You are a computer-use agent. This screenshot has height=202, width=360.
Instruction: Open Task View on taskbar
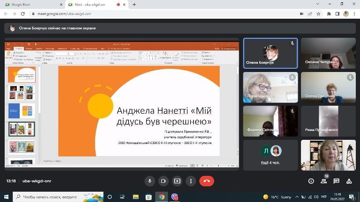(122, 197)
